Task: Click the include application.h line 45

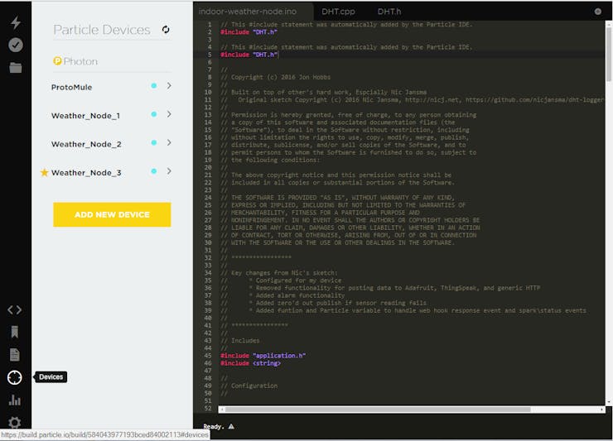Action: point(263,356)
